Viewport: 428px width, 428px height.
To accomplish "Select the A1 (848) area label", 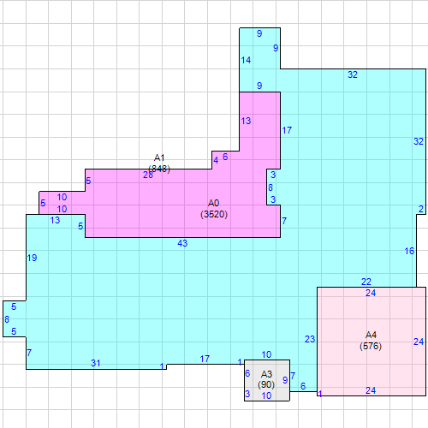I will [x=159, y=163].
